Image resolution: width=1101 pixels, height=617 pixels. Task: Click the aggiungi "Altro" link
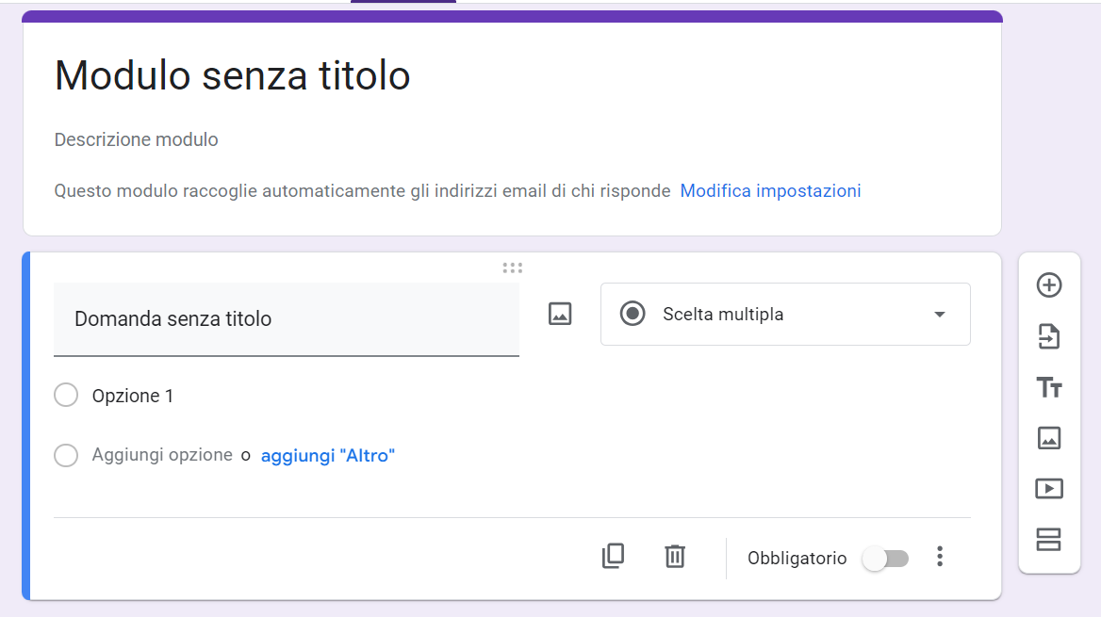328,456
